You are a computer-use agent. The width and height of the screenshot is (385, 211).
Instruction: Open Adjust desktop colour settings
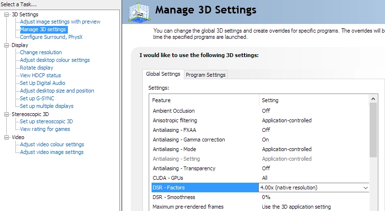point(55,60)
